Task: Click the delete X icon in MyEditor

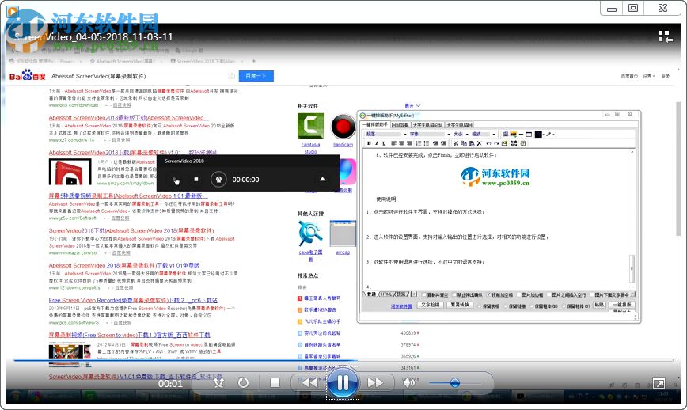Action: [480, 143]
